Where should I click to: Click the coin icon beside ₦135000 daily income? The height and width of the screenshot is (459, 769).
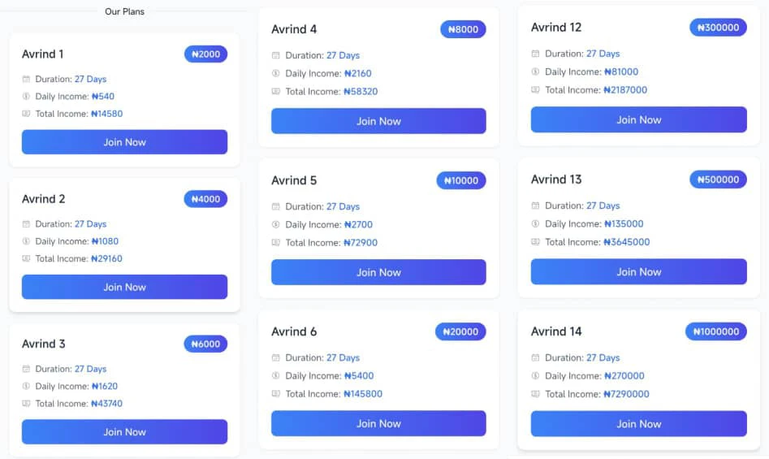coord(536,223)
